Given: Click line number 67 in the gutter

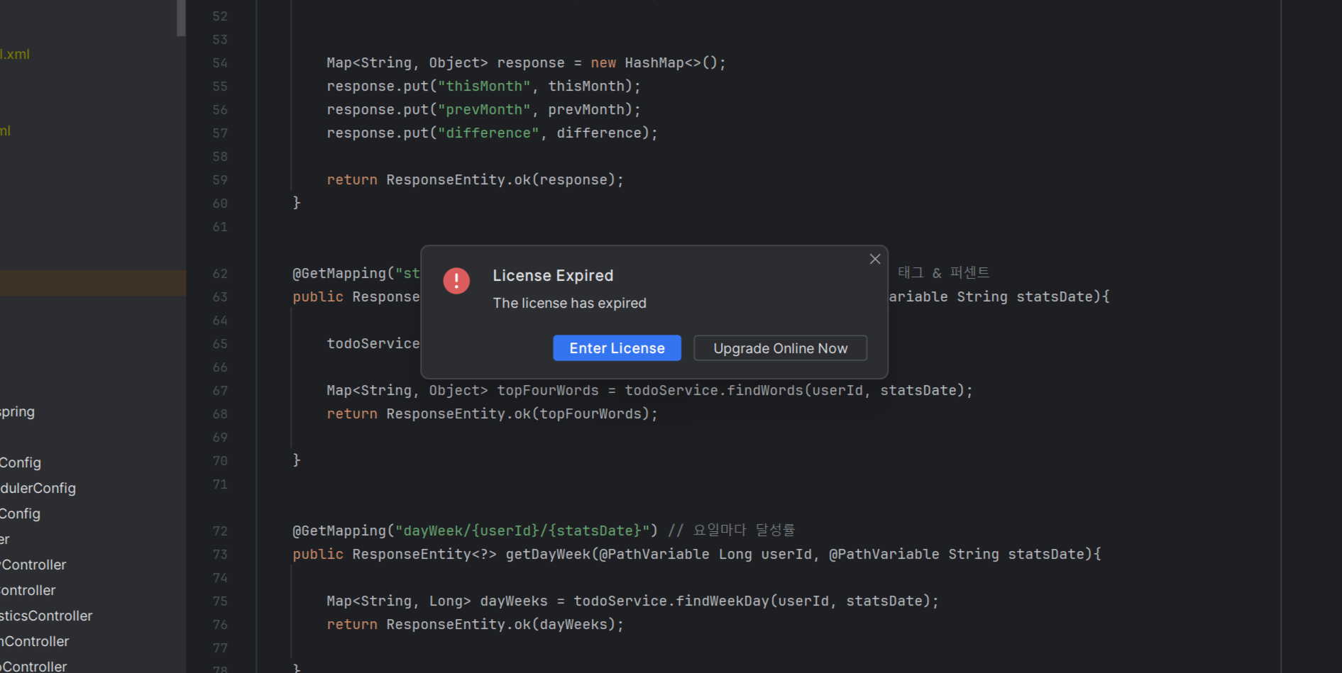Looking at the screenshot, I should [x=220, y=391].
